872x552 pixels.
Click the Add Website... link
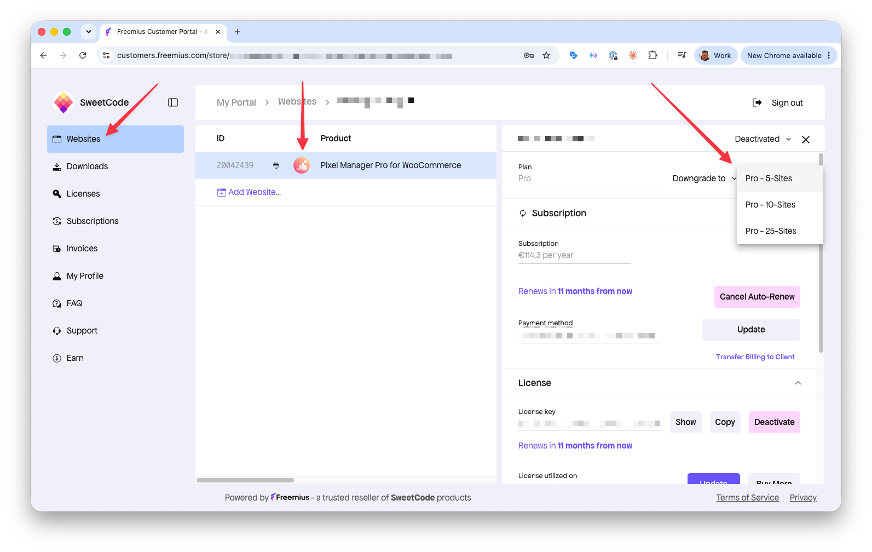[249, 192]
